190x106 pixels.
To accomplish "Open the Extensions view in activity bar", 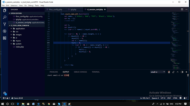I will [x=5, y=38].
